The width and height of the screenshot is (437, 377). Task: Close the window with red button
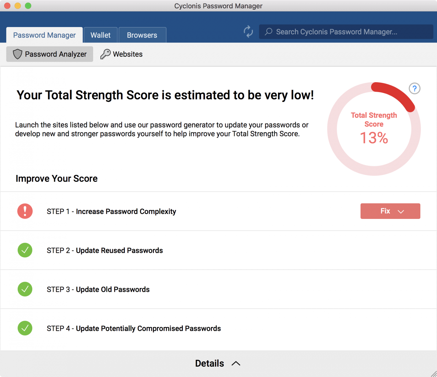point(7,6)
